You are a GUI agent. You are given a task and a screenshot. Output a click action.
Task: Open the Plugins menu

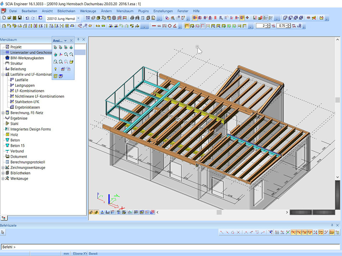coord(144,11)
